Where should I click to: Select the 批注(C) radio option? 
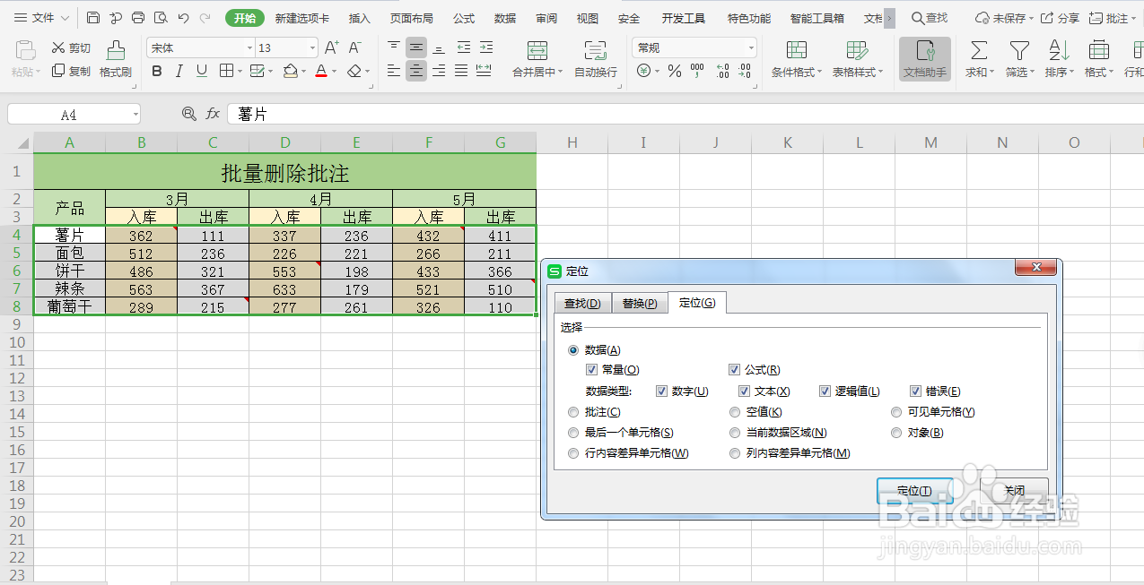[x=573, y=412]
